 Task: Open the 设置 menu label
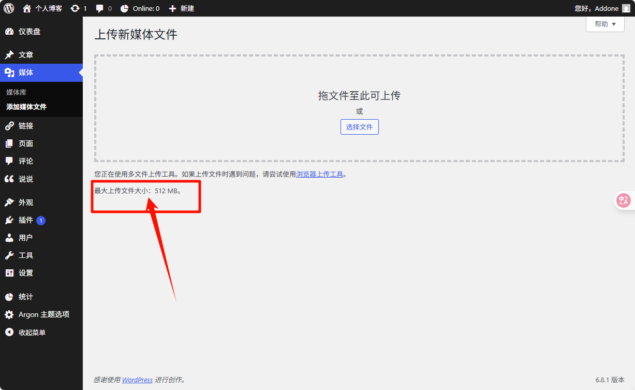coord(26,273)
